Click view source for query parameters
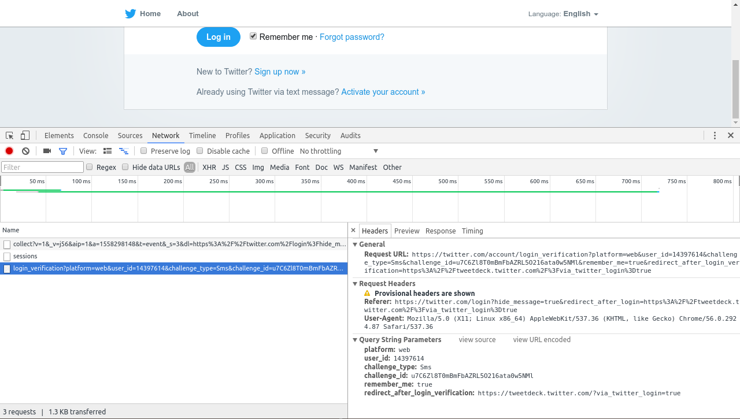740x419 pixels. pos(477,340)
